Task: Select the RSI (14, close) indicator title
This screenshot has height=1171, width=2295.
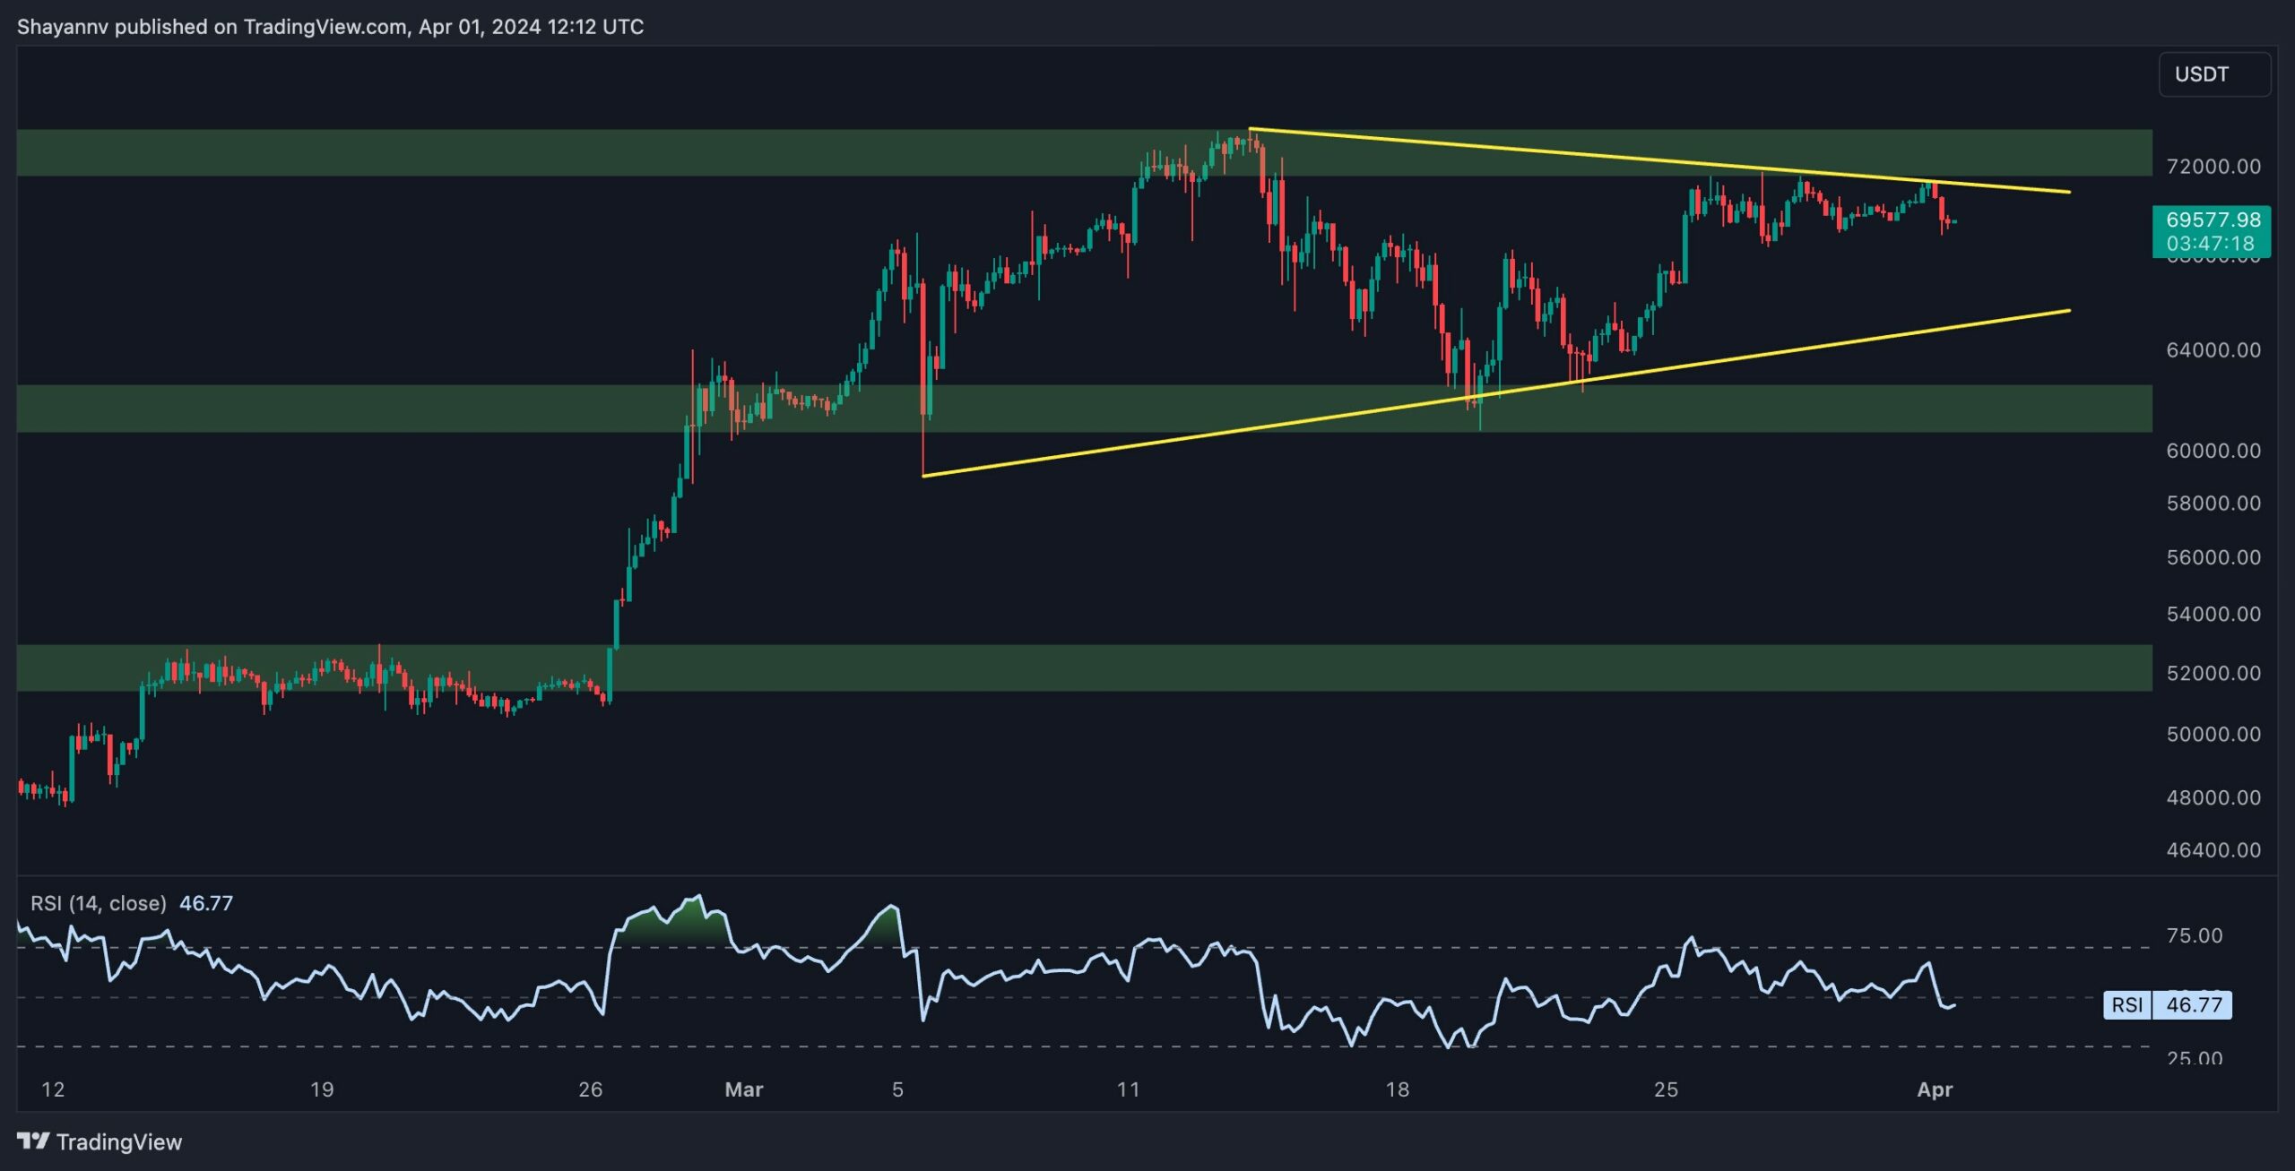Action: [x=99, y=903]
